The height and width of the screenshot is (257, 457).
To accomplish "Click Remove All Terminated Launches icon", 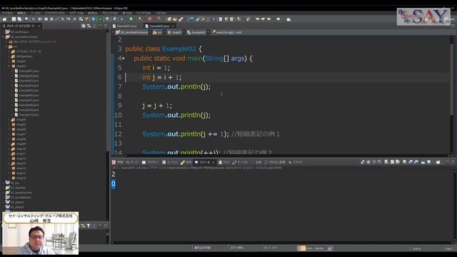I will (379, 162).
